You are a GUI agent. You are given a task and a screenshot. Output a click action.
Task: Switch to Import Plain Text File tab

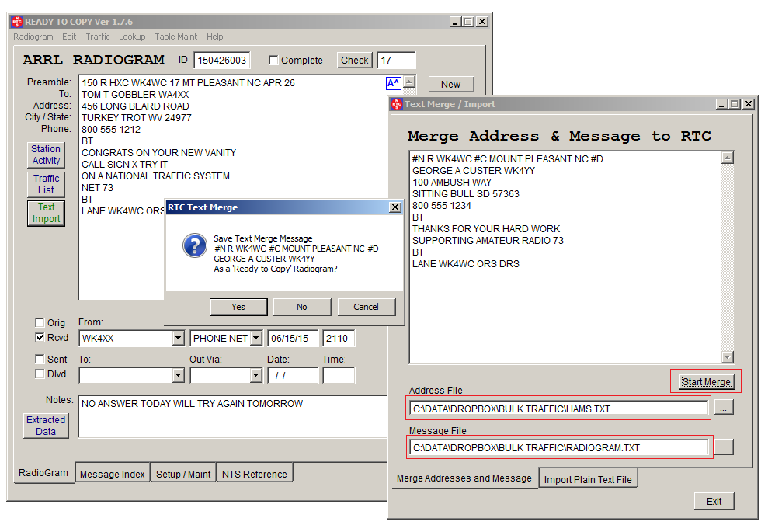[588, 479]
